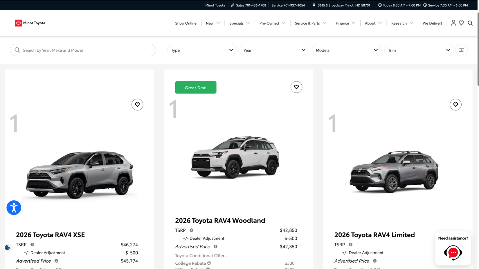479x269 pixels.
Task: View the RAV4 XSE vehicle photo
Action: point(80,175)
